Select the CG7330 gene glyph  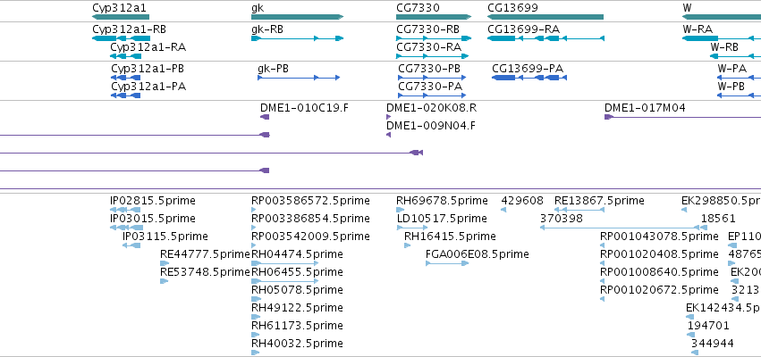[434, 17]
